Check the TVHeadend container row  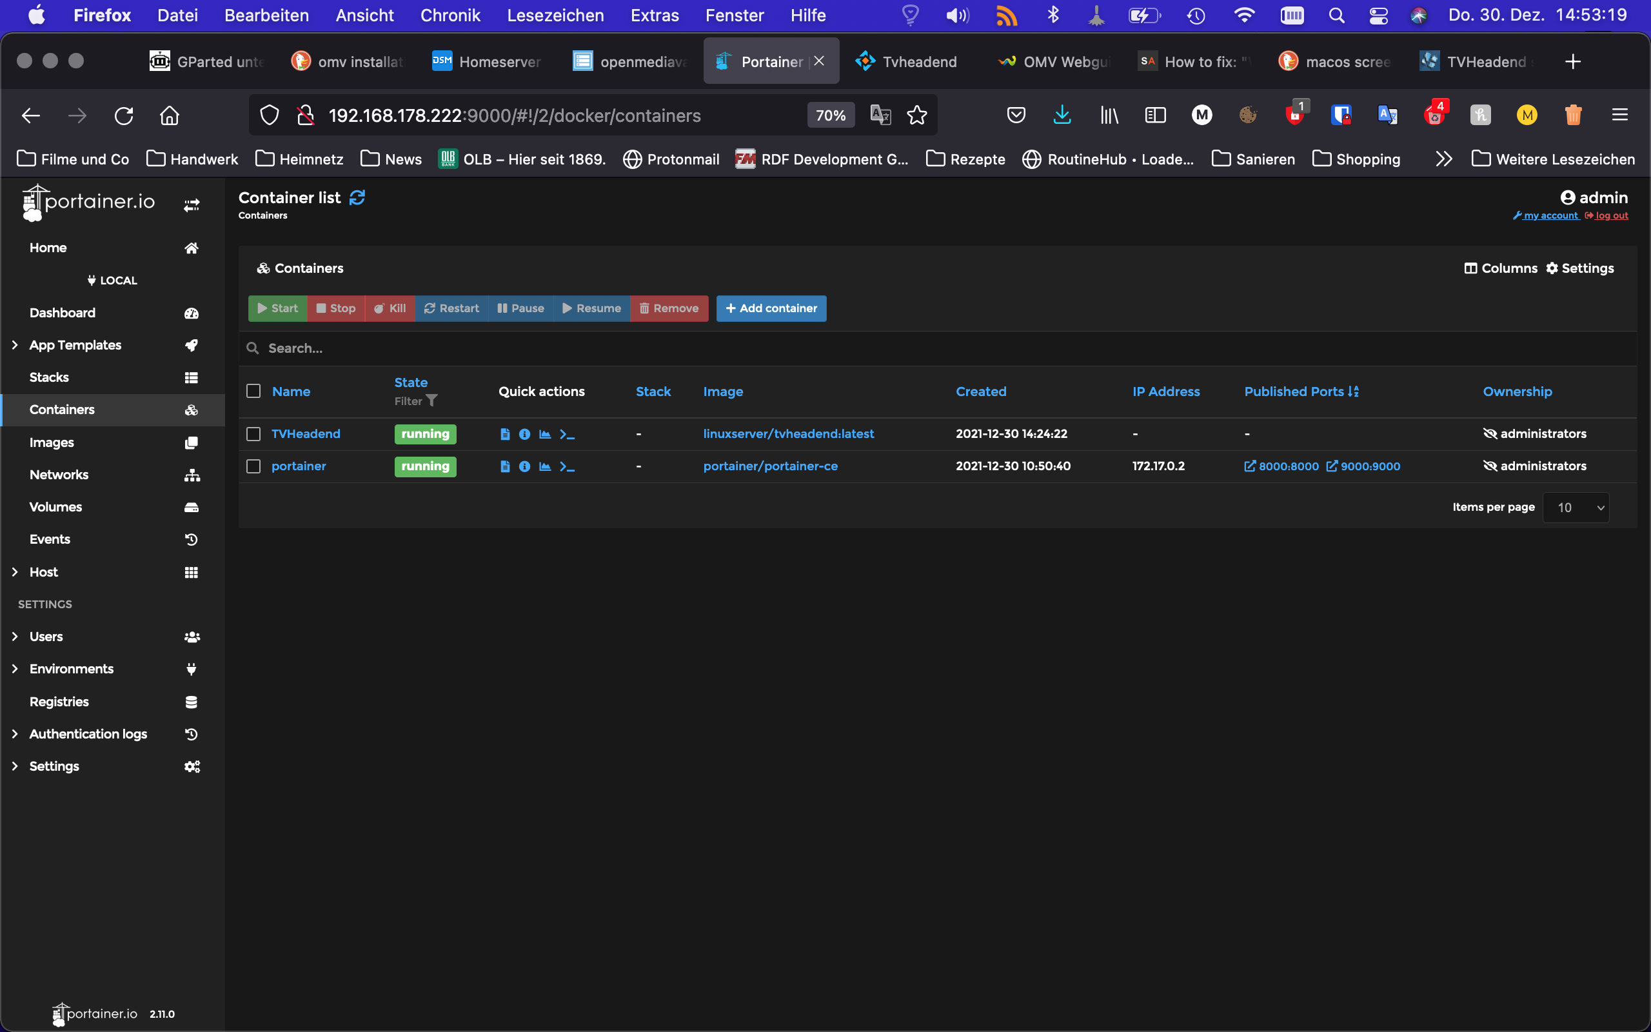coord(253,434)
